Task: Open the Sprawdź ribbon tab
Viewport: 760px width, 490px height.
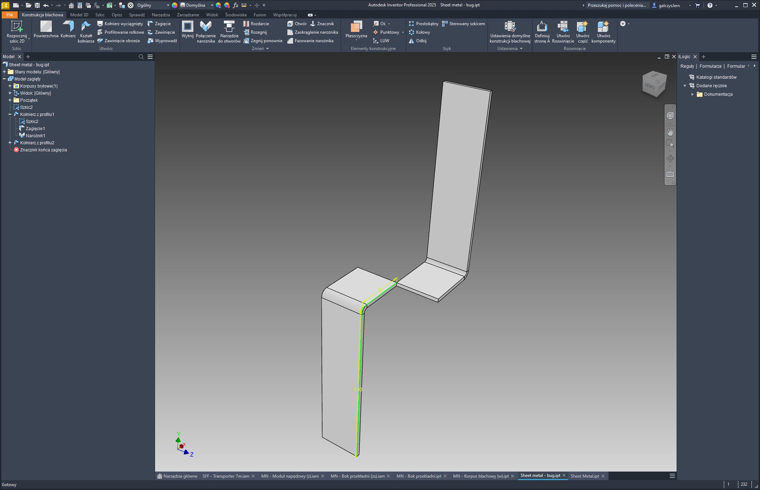Action: coord(137,15)
